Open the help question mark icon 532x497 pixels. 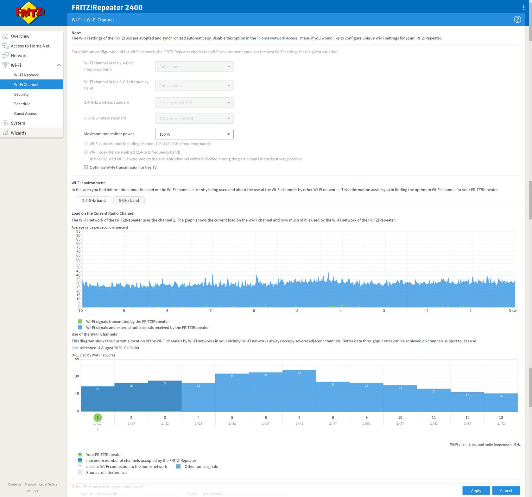(x=517, y=20)
